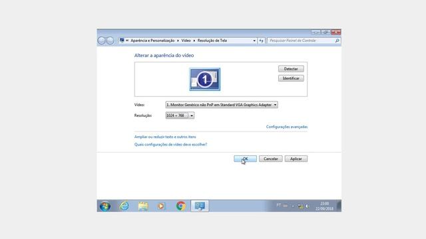Confirm with the OK button
The image size is (426, 239).
(245, 159)
